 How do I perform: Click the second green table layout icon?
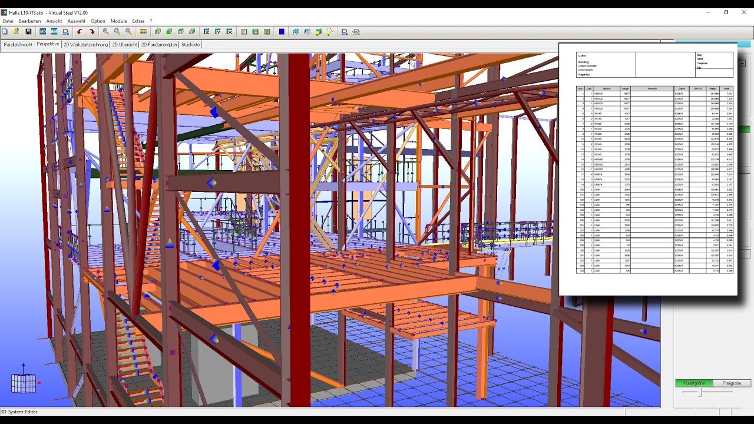(256, 31)
